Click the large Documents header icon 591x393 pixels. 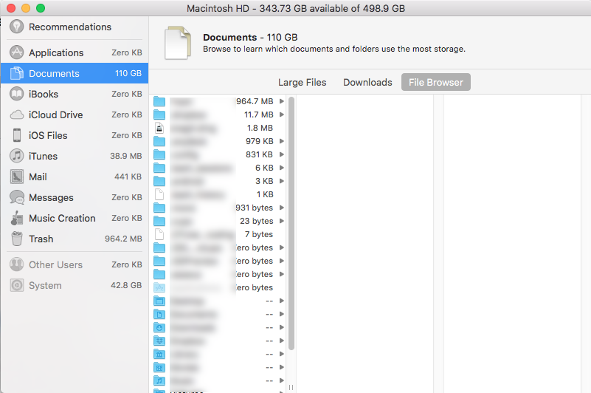[x=178, y=43]
